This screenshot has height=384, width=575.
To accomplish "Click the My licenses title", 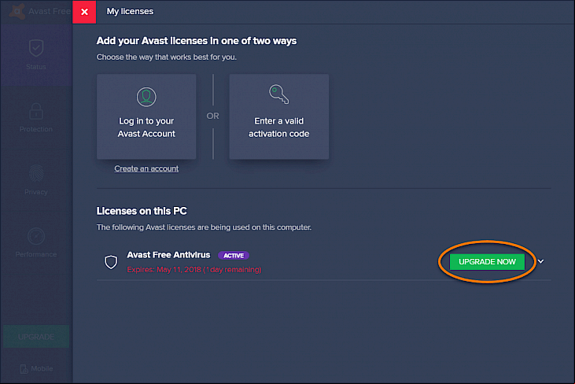I will pyautogui.click(x=130, y=11).
